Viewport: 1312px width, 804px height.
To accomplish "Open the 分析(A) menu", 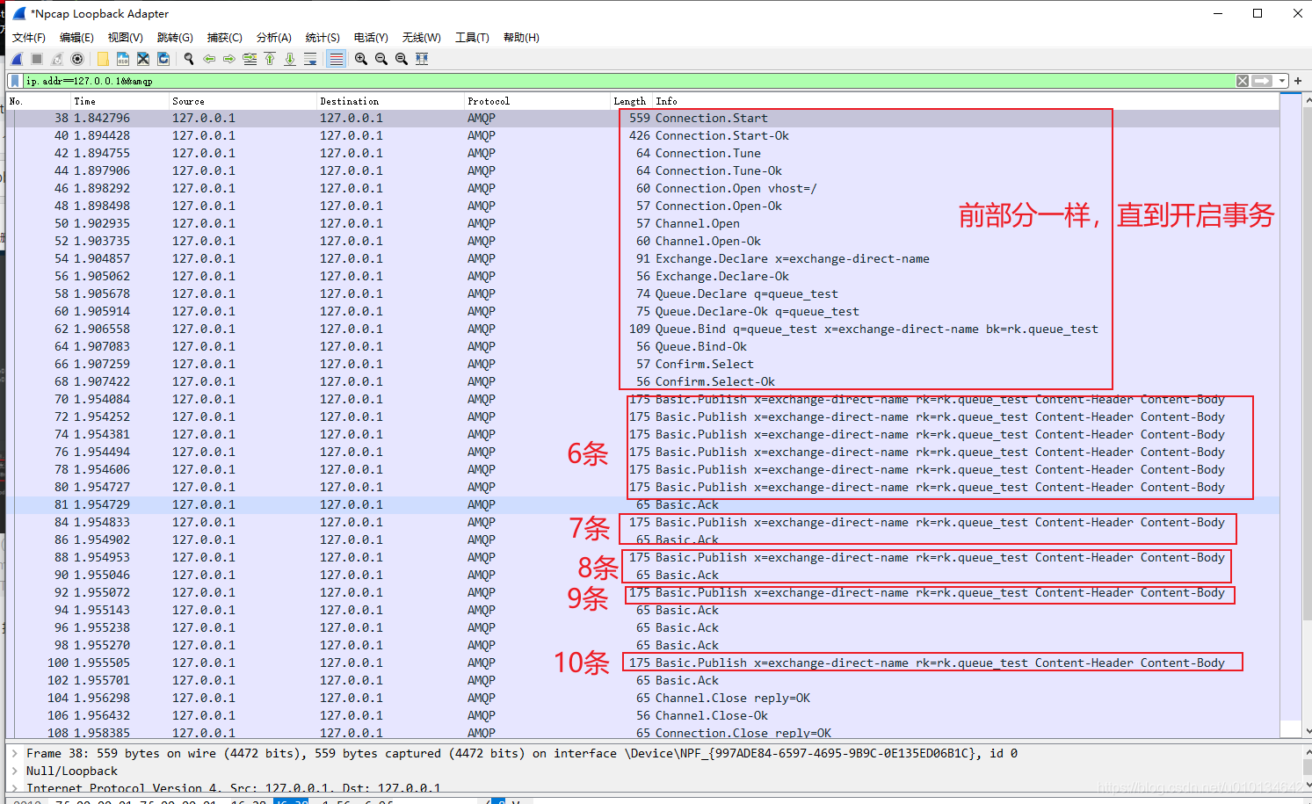I will (x=274, y=38).
